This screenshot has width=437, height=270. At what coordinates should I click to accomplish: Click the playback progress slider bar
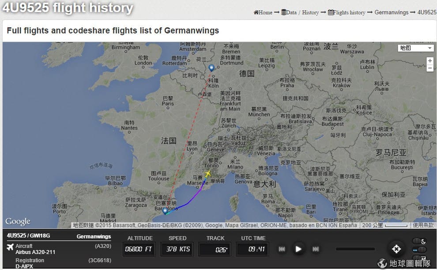pos(355,249)
